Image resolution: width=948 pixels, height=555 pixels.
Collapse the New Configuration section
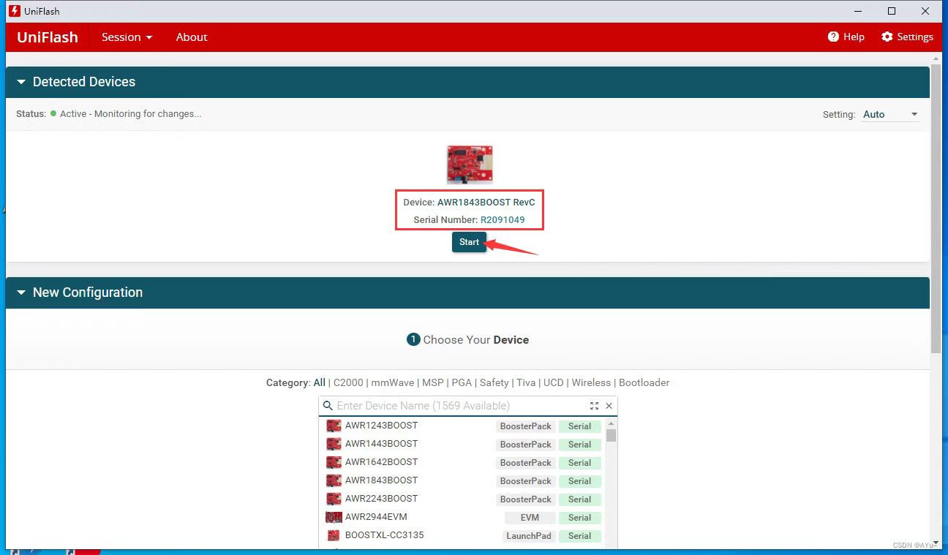[x=21, y=292]
